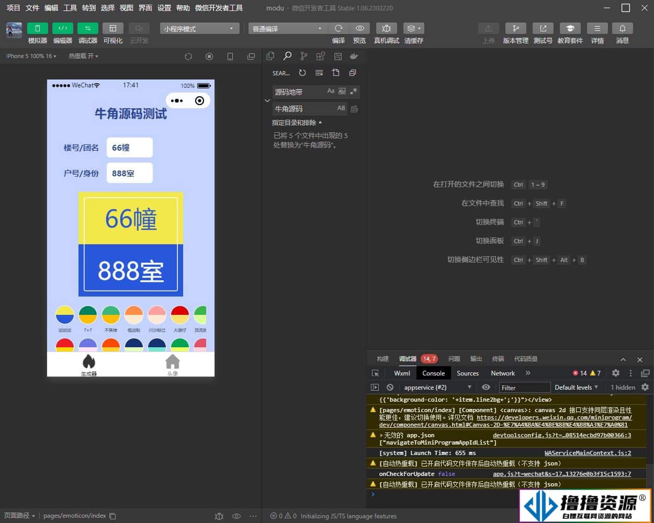Viewport: 654px width, 523px height.
Task: Open the 可视化 visual layout button
Action: (113, 28)
